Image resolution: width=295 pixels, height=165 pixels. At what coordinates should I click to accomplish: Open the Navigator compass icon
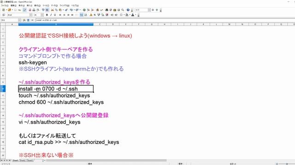tap(111, 10)
